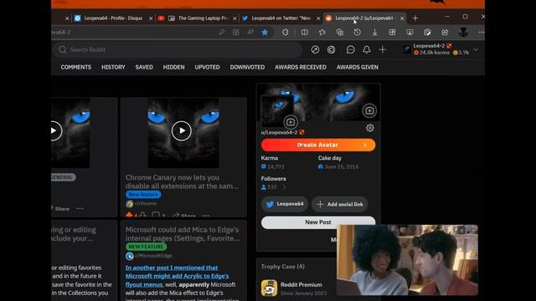Open the r/chrome subreddit link
This screenshot has height=301, width=536.
point(146,203)
